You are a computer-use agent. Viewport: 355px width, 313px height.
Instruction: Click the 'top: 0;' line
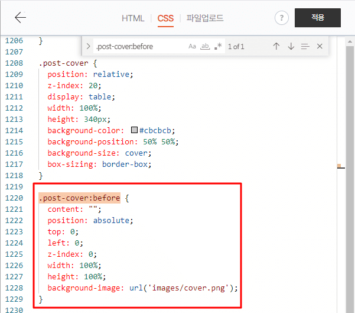click(x=63, y=232)
